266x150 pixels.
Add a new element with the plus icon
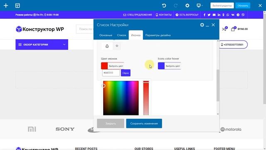point(6,5)
